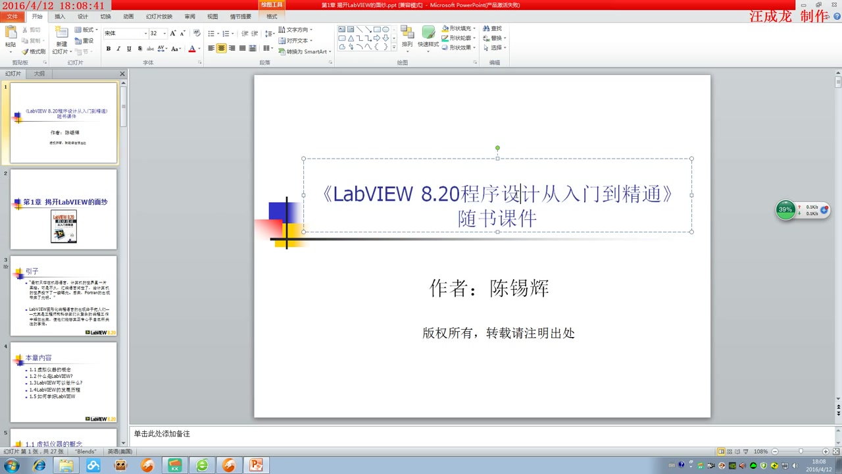
Task: Click the Align Text Left icon
Action: coord(211,49)
